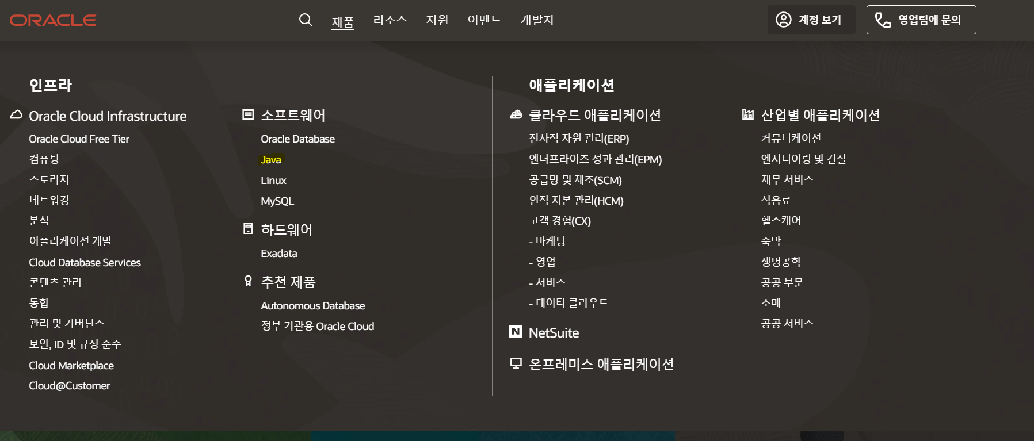Image resolution: width=1034 pixels, height=441 pixels.
Task: Click the user icon in 계정 보기
Action: click(x=784, y=20)
